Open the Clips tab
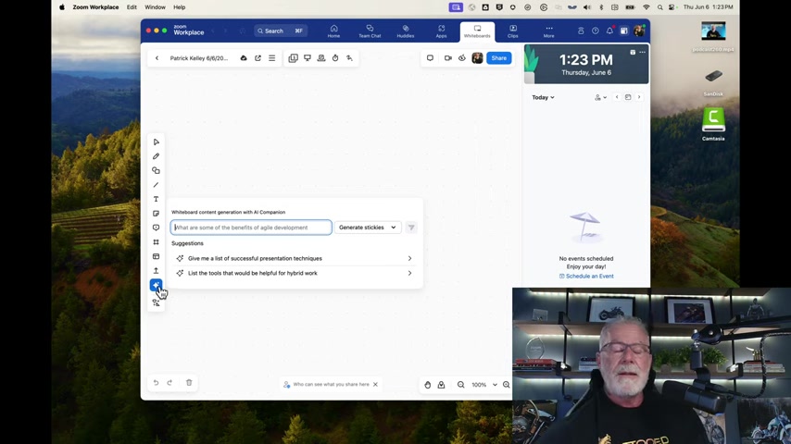This screenshot has width=791, height=444. [513, 31]
